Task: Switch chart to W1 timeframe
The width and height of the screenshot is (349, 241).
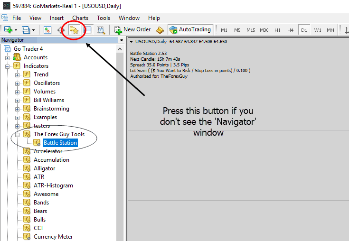Action: 318,30
